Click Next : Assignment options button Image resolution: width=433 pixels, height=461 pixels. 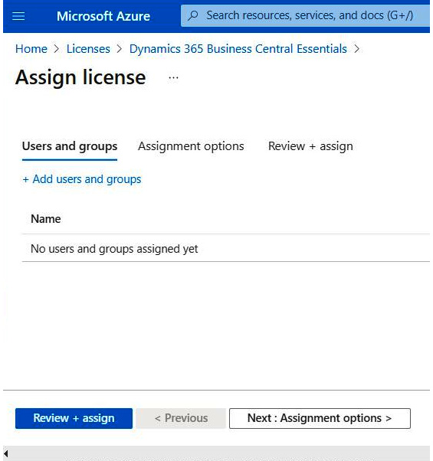[x=320, y=418]
